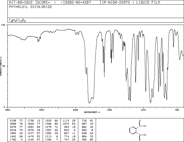The width and height of the screenshot is (184, 142).
Task: Click the phthaloyl dichloride structure drawing
Action: (x=138, y=130)
